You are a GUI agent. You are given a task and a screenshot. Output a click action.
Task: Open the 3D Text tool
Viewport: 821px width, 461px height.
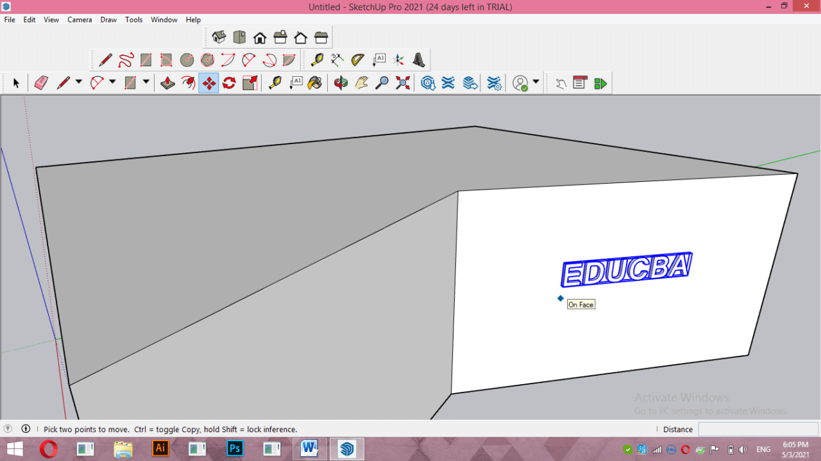point(419,60)
